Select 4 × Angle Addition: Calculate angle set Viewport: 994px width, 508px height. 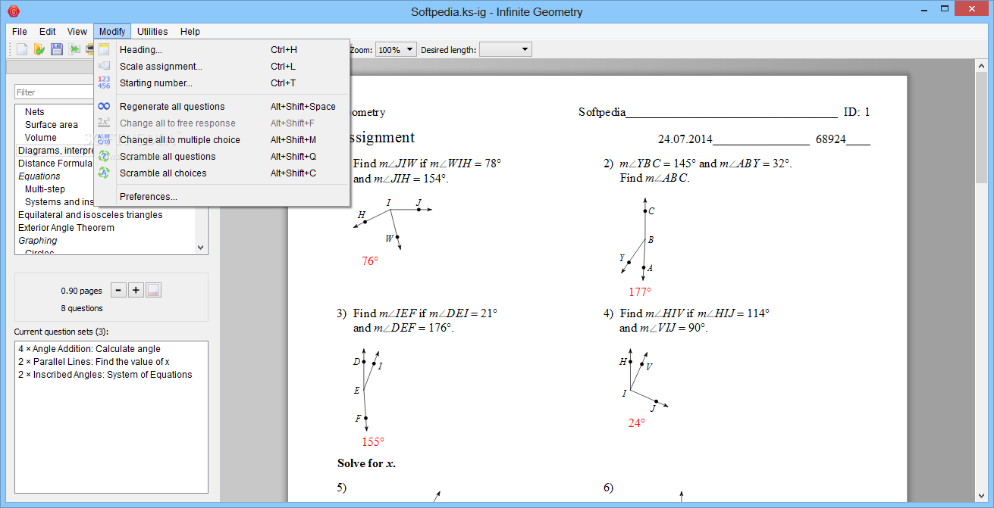pos(89,349)
